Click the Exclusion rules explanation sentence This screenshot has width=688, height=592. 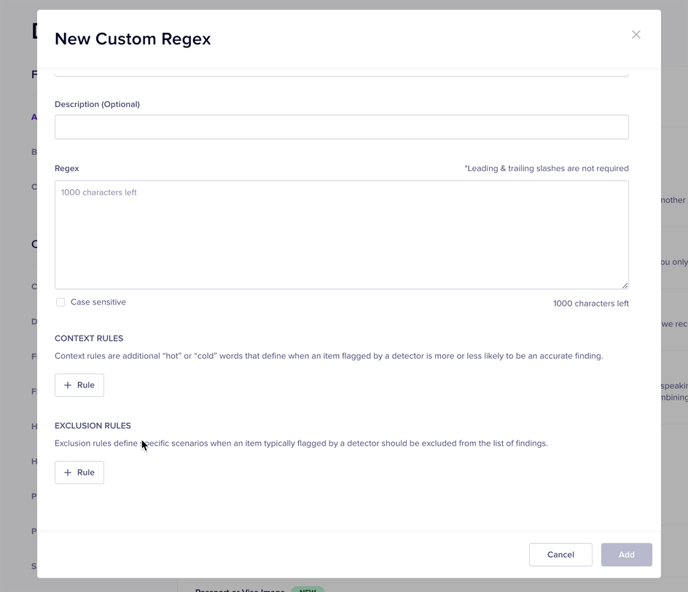point(301,443)
